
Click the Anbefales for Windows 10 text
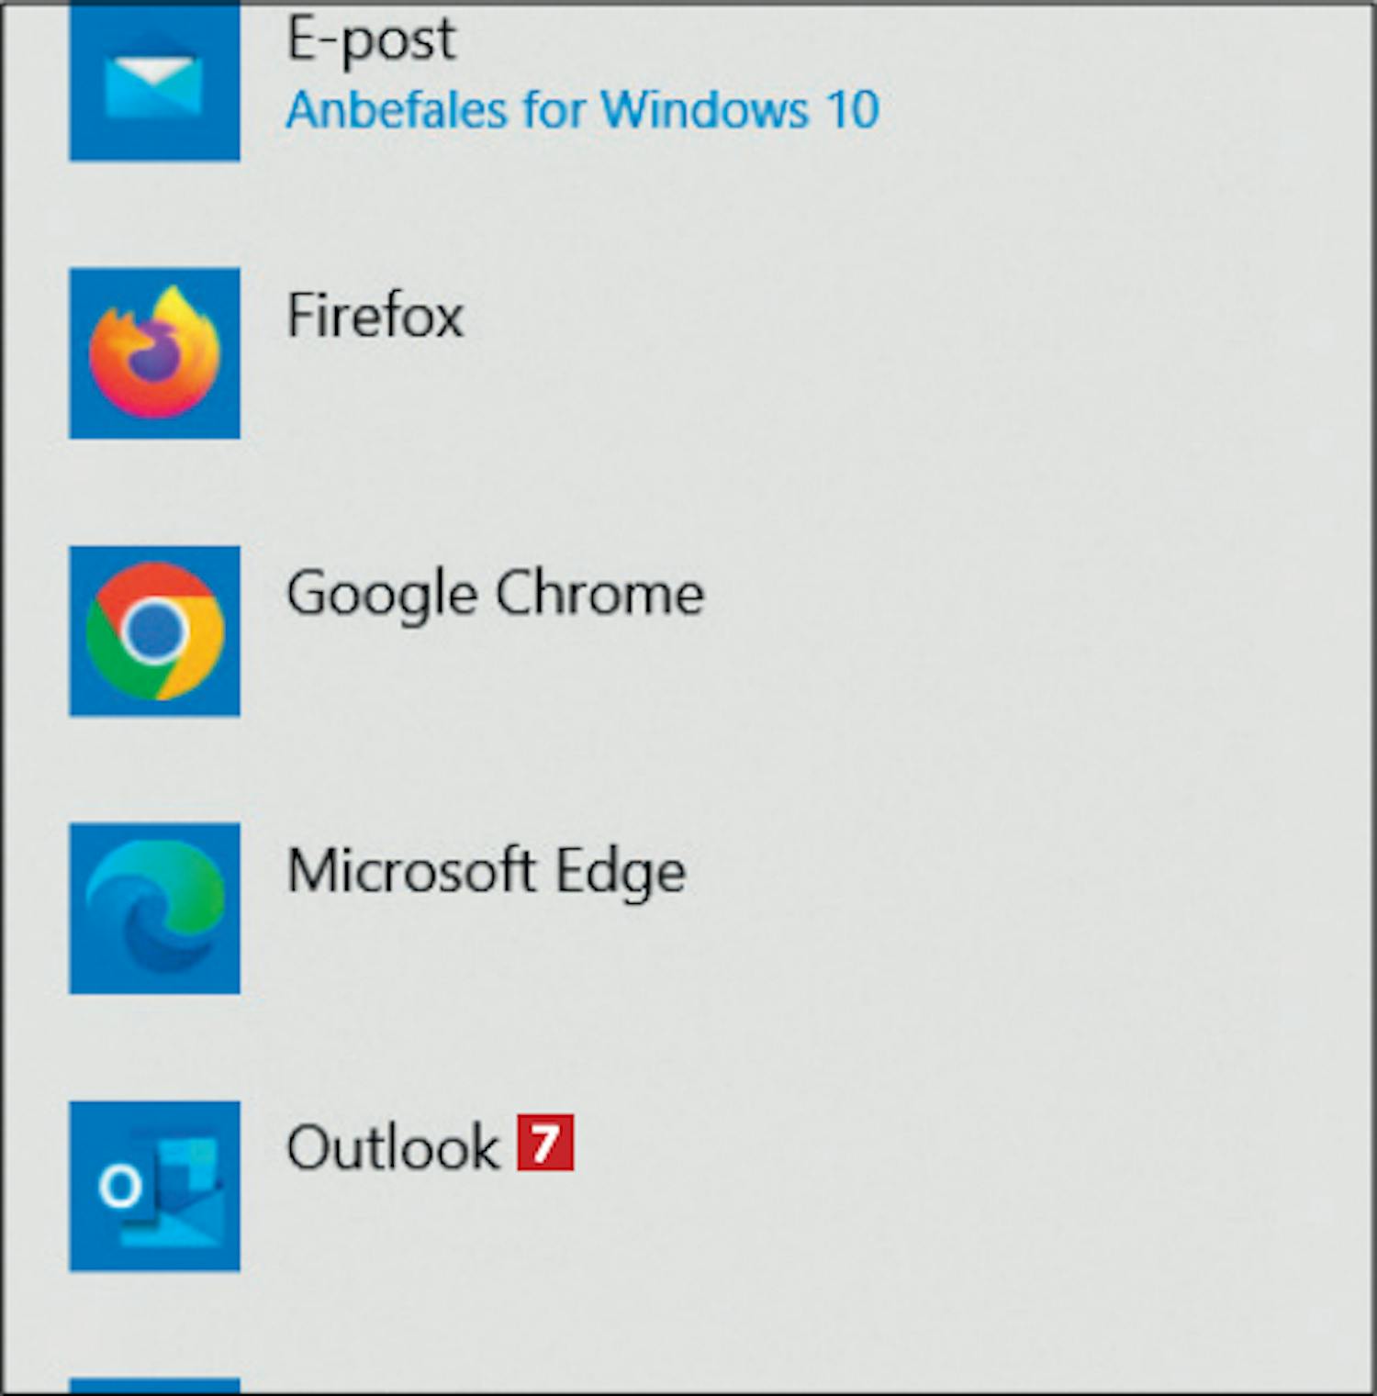coord(583,110)
